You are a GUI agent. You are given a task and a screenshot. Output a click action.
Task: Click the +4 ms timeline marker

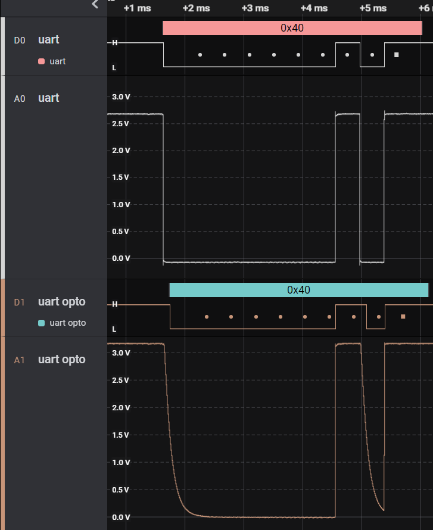tap(314, 8)
